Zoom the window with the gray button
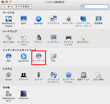This screenshot has height=104, width=110. point(11,2)
